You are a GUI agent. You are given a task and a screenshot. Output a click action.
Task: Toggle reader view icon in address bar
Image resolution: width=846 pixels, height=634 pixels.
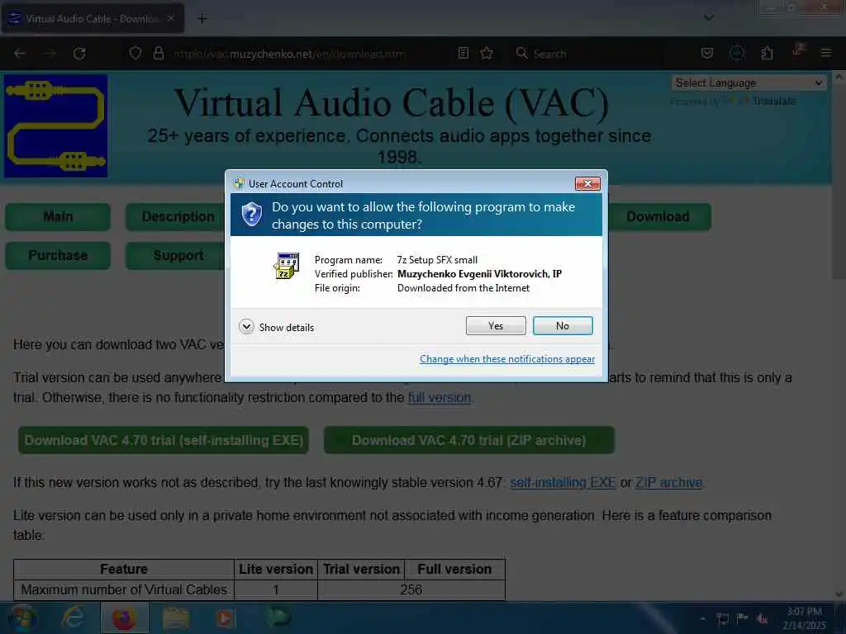(x=463, y=54)
